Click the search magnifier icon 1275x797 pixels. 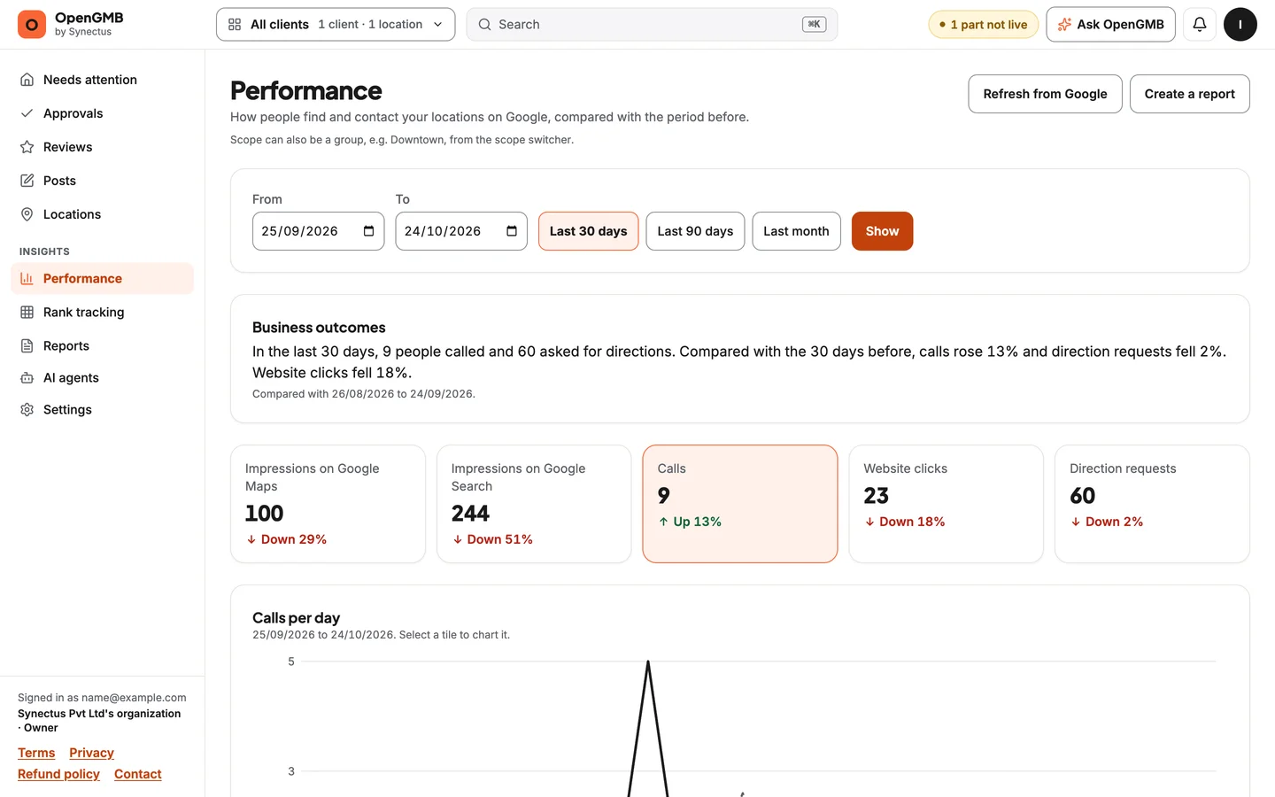click(485, 25)
